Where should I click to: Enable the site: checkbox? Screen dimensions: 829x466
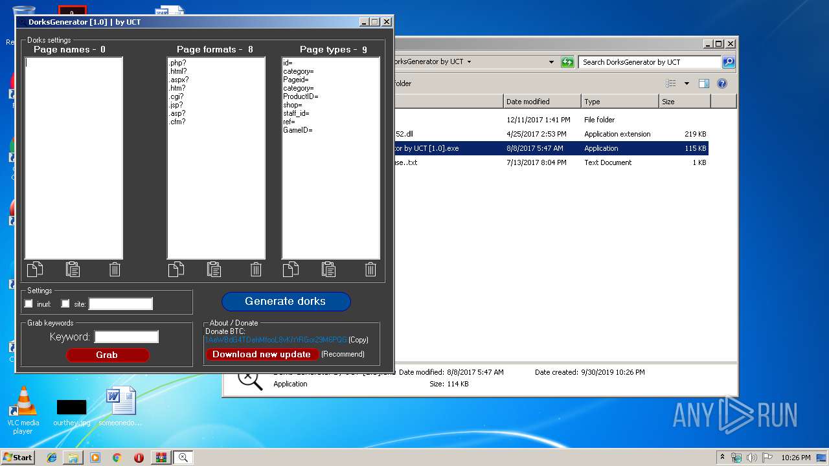coord(65,304)
